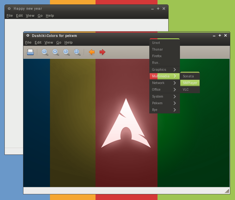Zoom in using the plus magnifier icon
235x200 pixels.
click(x=56, y=52)
